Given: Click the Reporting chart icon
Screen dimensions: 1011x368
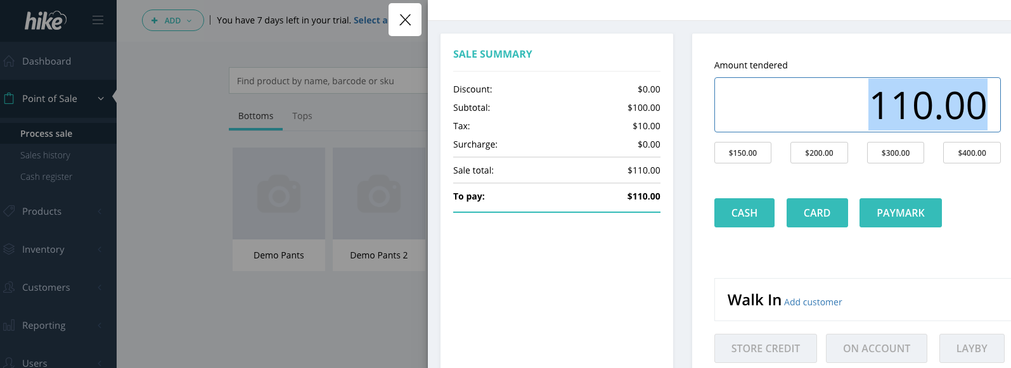Looking at the screenshot, I should coord(9,326).
